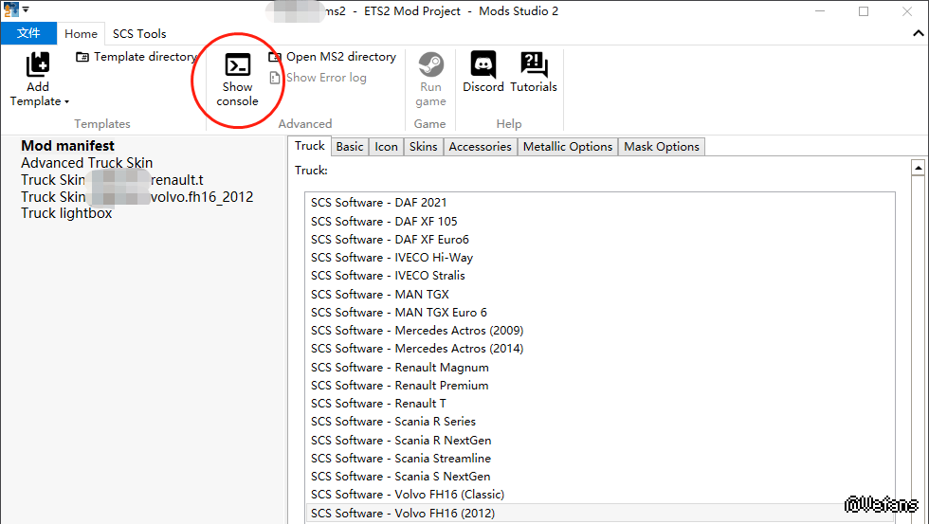Click the Show Error log icon
This screenshot has width=929, height=524.
pyautogui.click(x=276, y=78)
